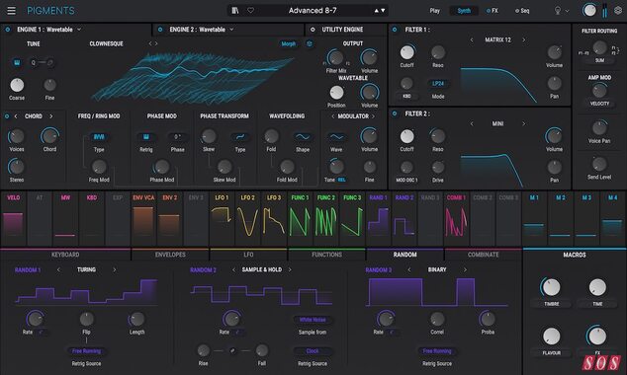Toggle the modulator REL tune mode
Screen dimensions: 627x375
click(342, 180)
